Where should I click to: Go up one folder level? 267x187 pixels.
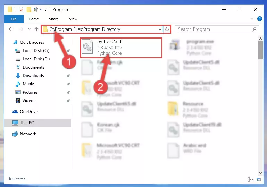pyautogui.click(x=36, y=29)
